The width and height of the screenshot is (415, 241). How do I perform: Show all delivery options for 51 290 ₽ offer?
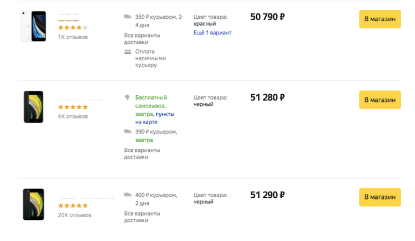point(142,217)
